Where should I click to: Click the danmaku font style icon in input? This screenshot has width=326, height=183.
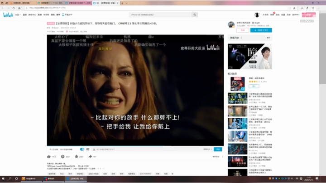click(94, 149)
